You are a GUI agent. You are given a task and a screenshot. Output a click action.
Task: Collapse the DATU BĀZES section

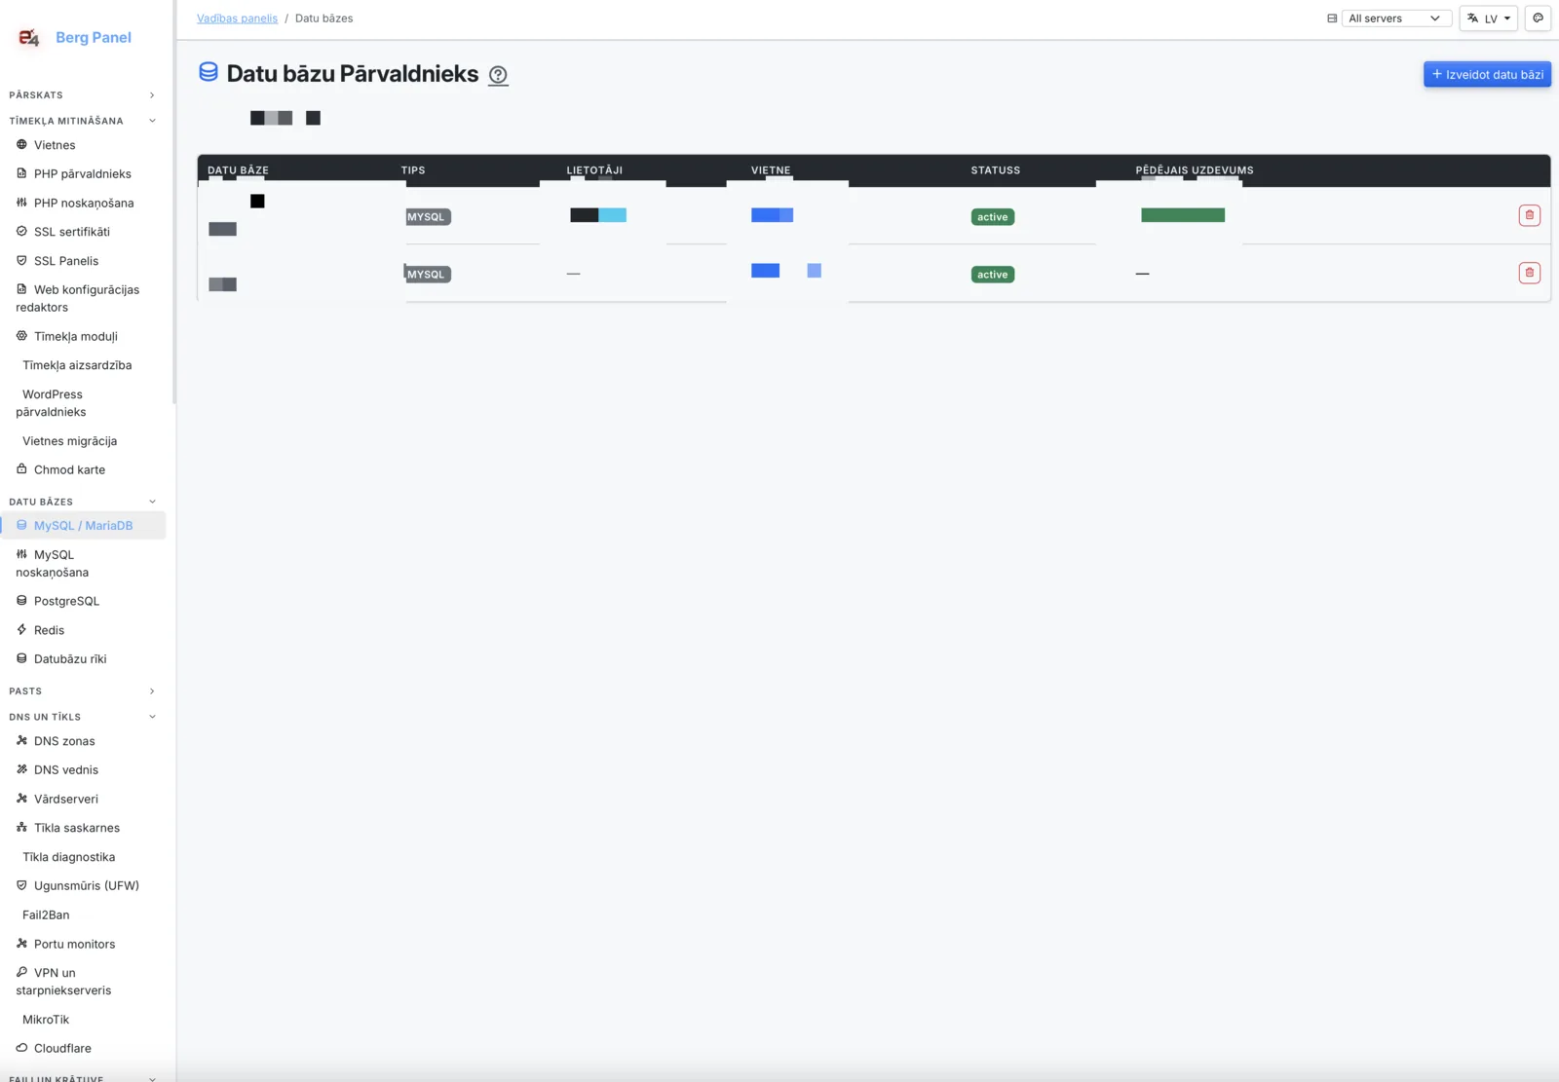point(83,502)
